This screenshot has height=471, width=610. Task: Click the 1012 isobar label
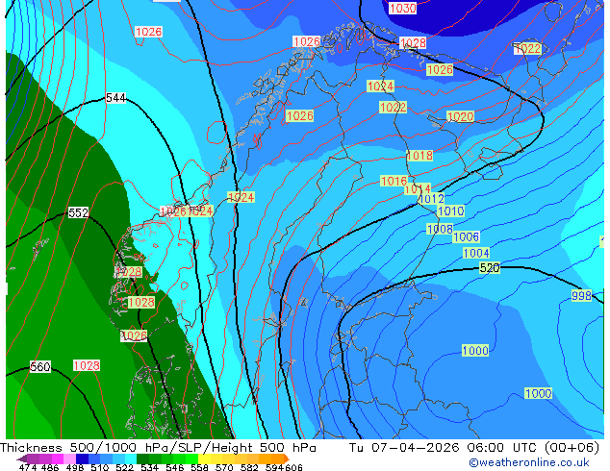[x=431, y=199]
